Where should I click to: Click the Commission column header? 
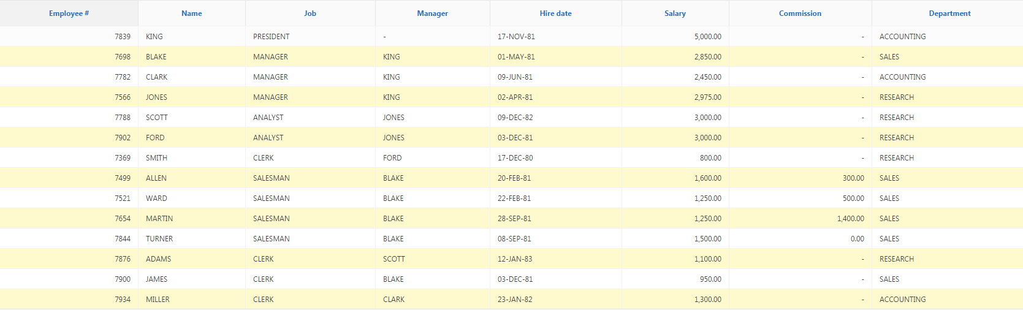pos(801,13)
